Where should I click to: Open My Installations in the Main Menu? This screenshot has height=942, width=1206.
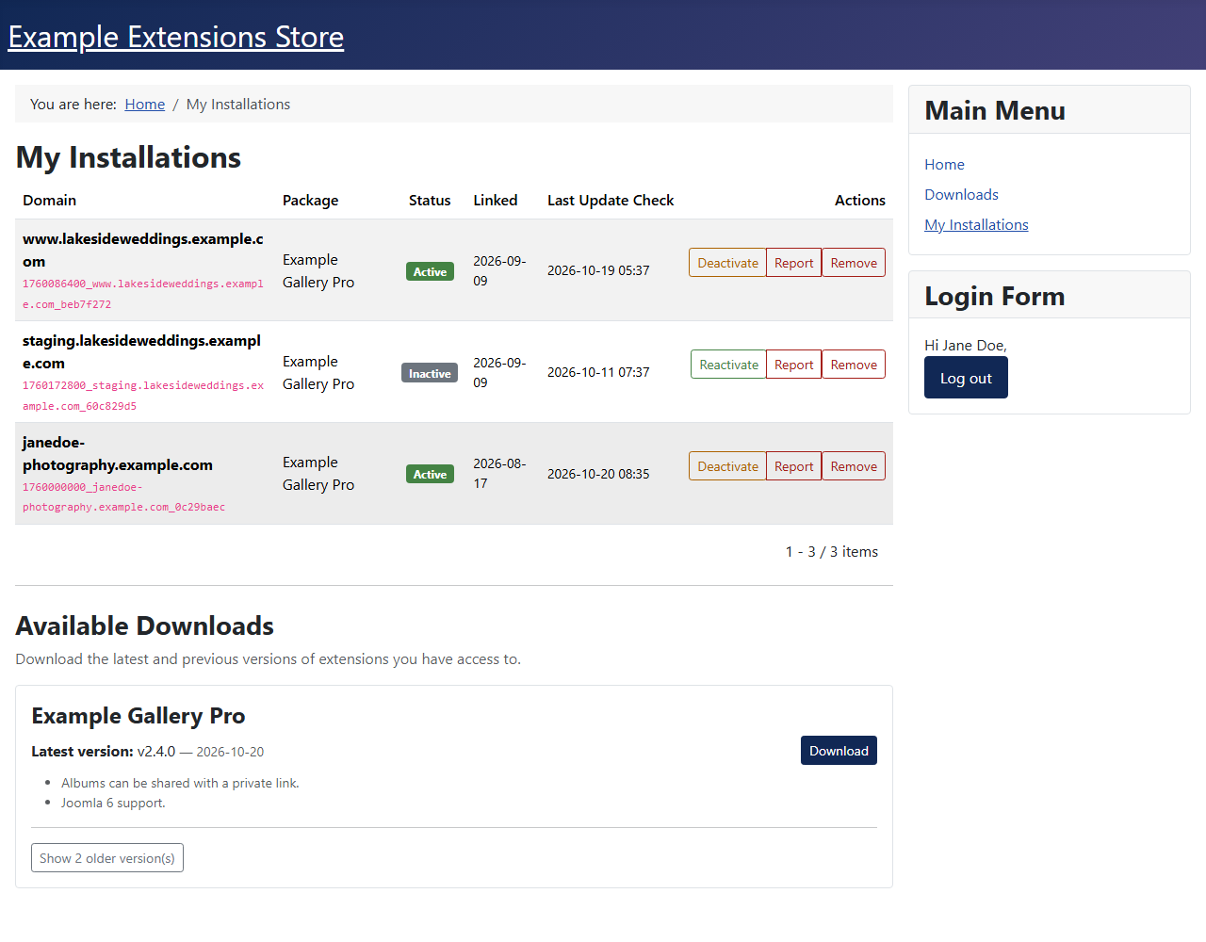point(976,224)
